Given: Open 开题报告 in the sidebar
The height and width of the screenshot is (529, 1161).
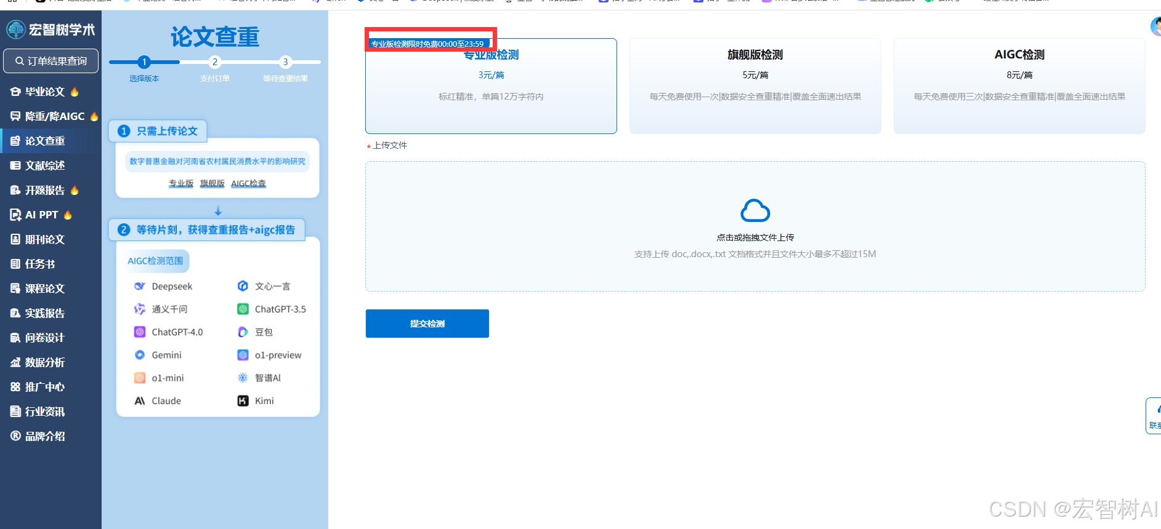Looking at the screenshot, I should point(45,190).
